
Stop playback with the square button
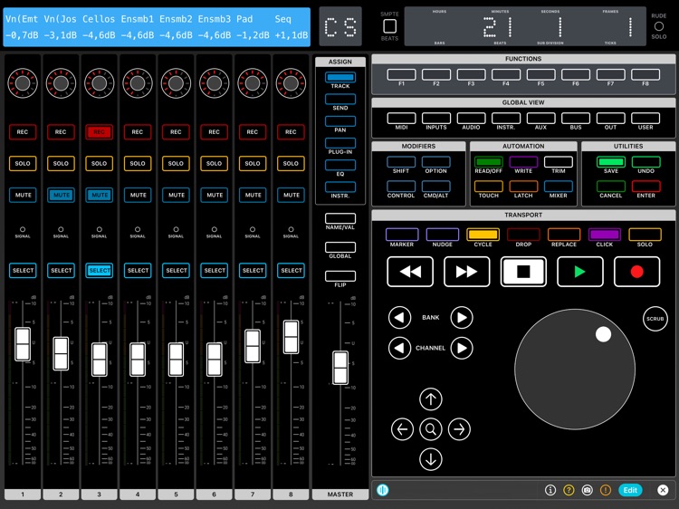tap(523, 272)
